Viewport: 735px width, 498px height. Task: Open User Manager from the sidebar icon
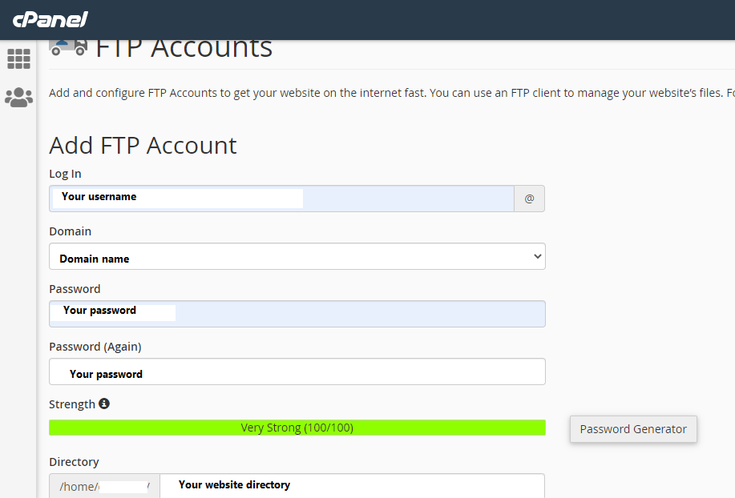[x=18, y=98]
